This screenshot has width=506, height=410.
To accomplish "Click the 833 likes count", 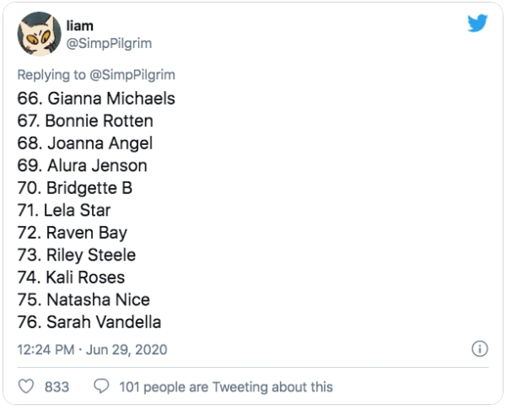I will 57,387.
